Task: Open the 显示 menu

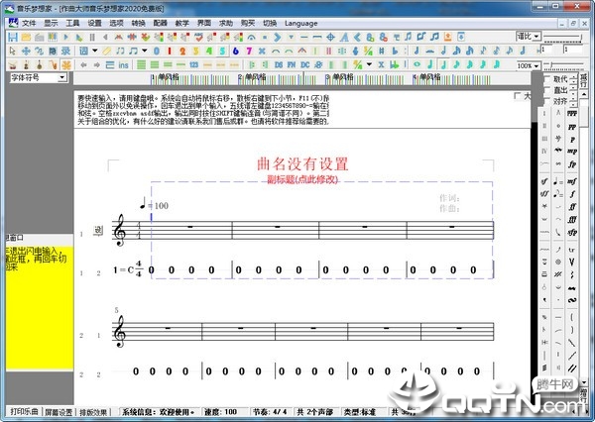Action: [51, 23]
